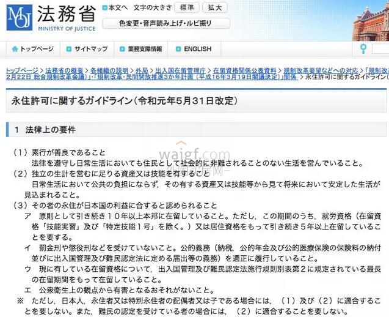Click the square icon before 本文へ
Screen dimensions: 389x317
click(105, 8)
